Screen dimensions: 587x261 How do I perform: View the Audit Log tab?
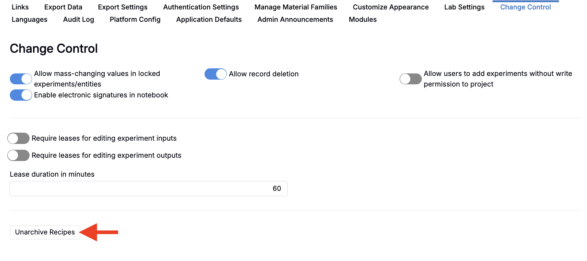[78, 20]
